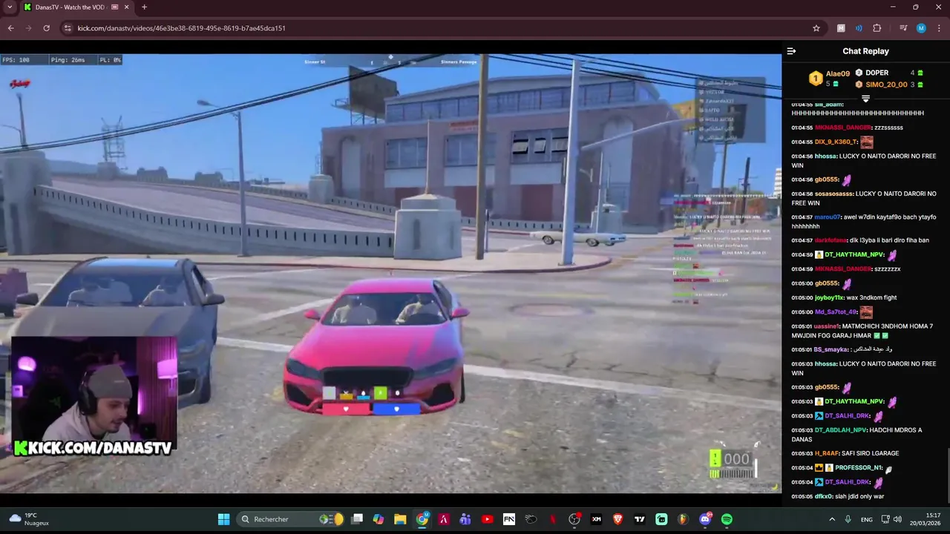Click username sosasosasss in chat
Viewport: 950px width, 534px height.
[x=833, y=194]
